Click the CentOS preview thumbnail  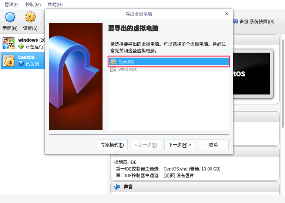252,73
